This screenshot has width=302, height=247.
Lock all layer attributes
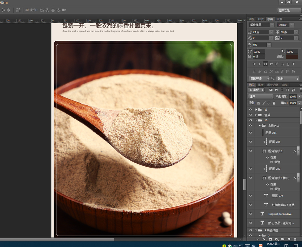[x=274, y=103]
